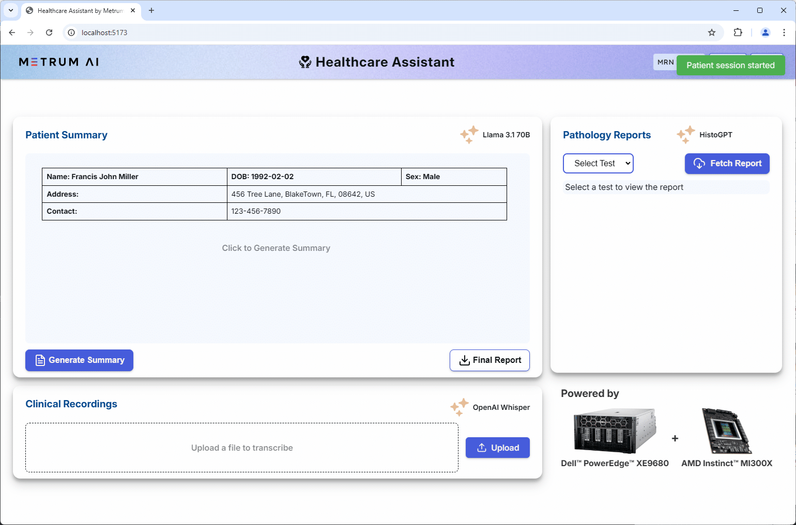Click the browser forward arrow

[30, 33]
